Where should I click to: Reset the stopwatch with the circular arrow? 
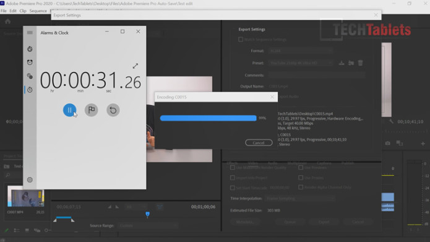[x=113, y=110]
